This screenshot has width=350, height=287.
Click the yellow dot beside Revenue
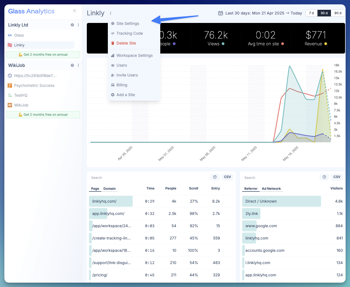[x=326, y=44]
